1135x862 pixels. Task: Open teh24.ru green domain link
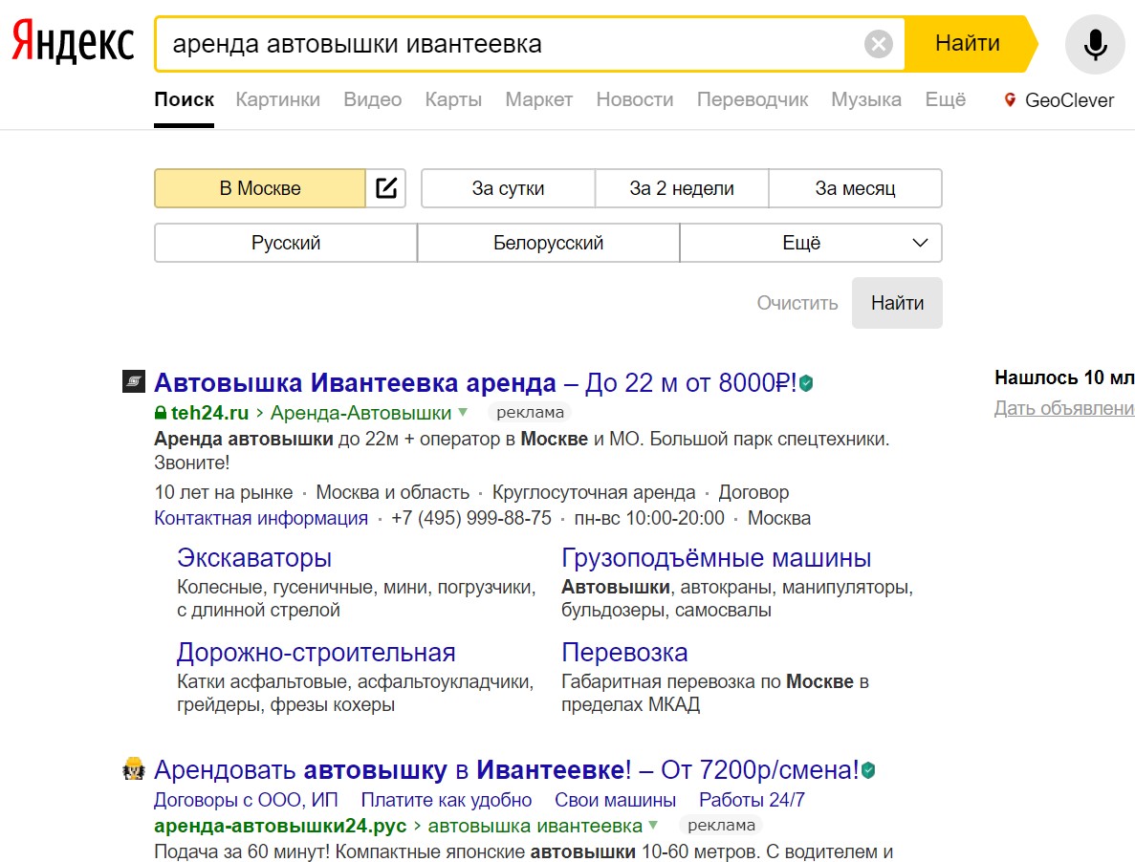[x=210, y=413]
